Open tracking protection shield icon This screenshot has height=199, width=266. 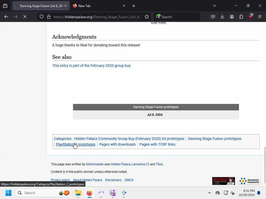click(x=42, y=17)
